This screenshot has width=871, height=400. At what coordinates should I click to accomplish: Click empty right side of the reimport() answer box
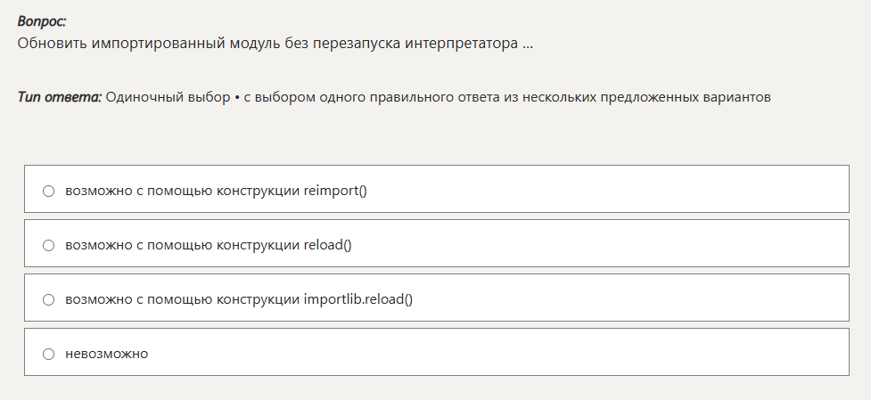669,191
